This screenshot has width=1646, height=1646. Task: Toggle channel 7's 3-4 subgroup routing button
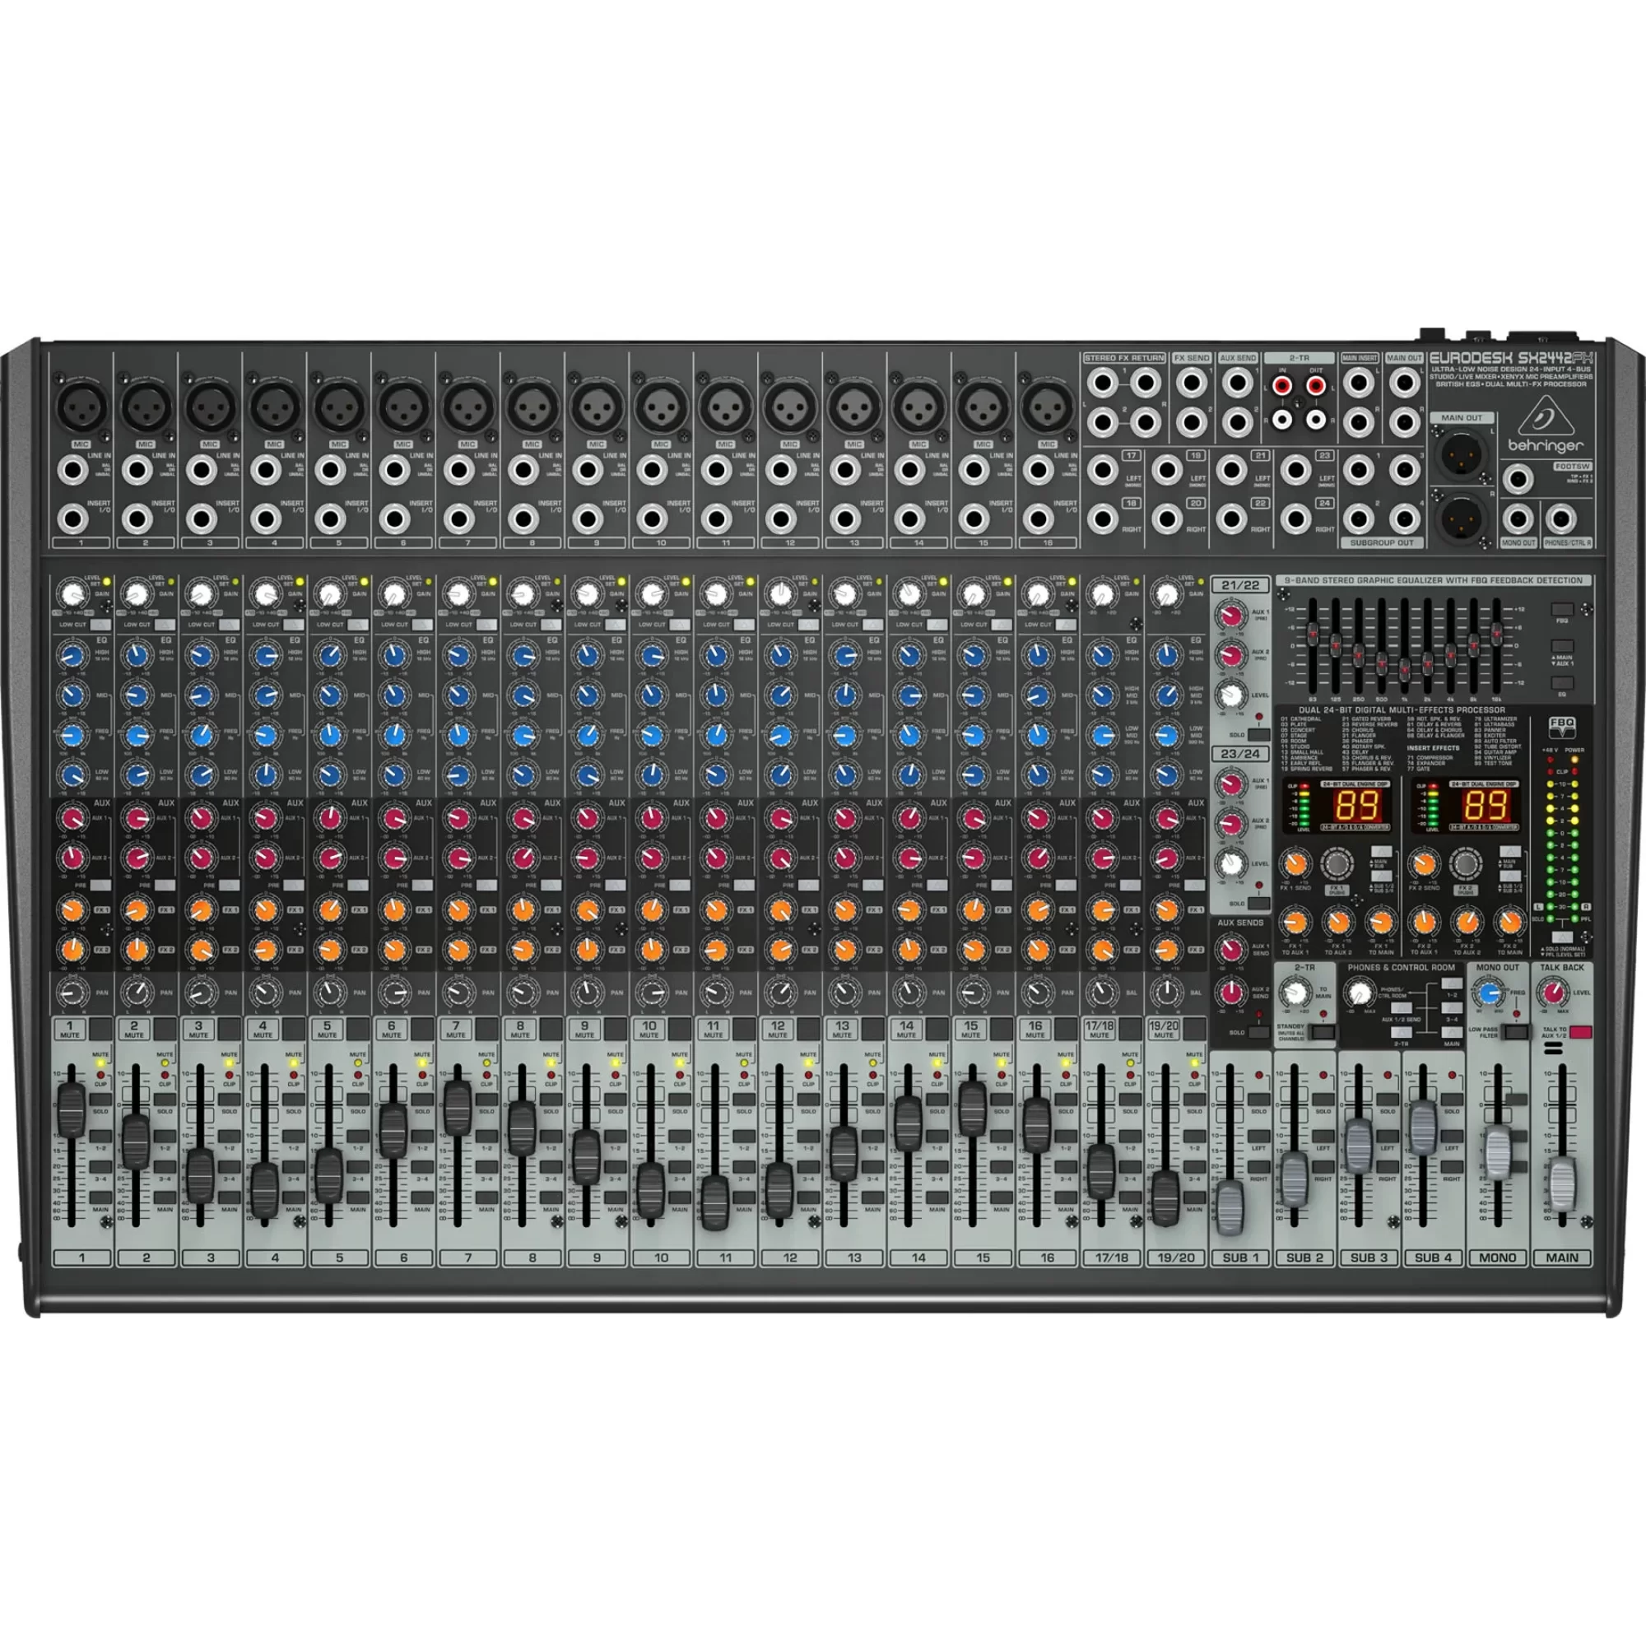coord(486,1167)
